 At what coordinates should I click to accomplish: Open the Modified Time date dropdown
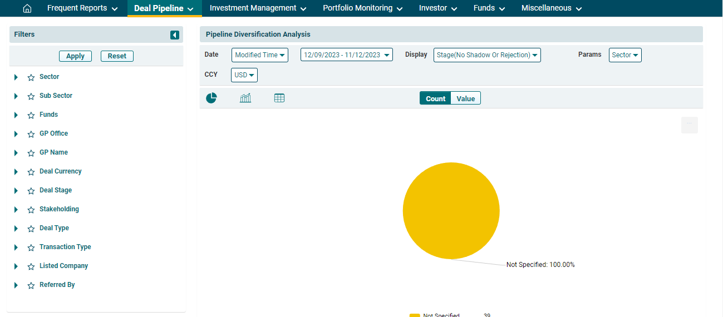tap(260, 55)
